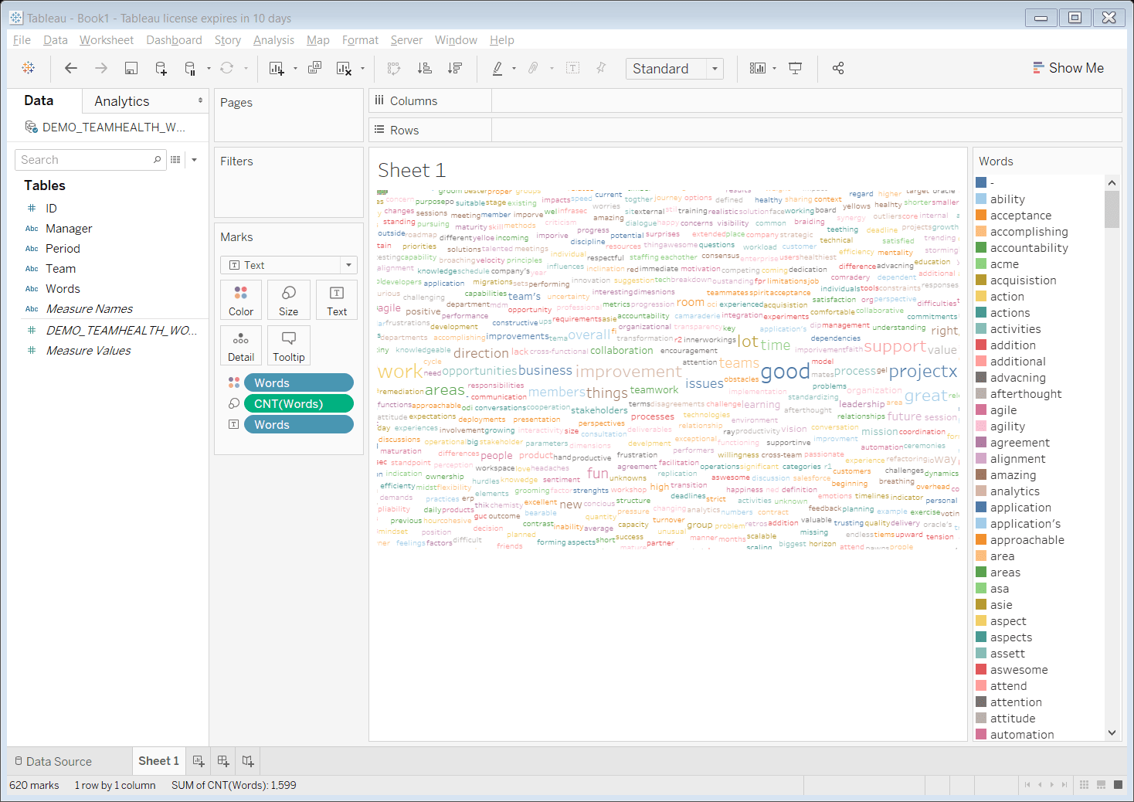Click the Text button on Marks card
The image size is (1134, 802).
point(337,300)
